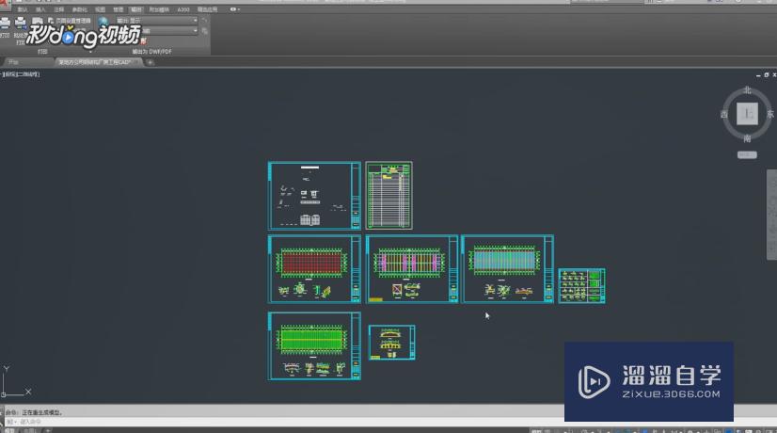Select the red floor plan sheet
This screenshot has width=777, height=433.
pyautogui.click(x=314, y=269)
